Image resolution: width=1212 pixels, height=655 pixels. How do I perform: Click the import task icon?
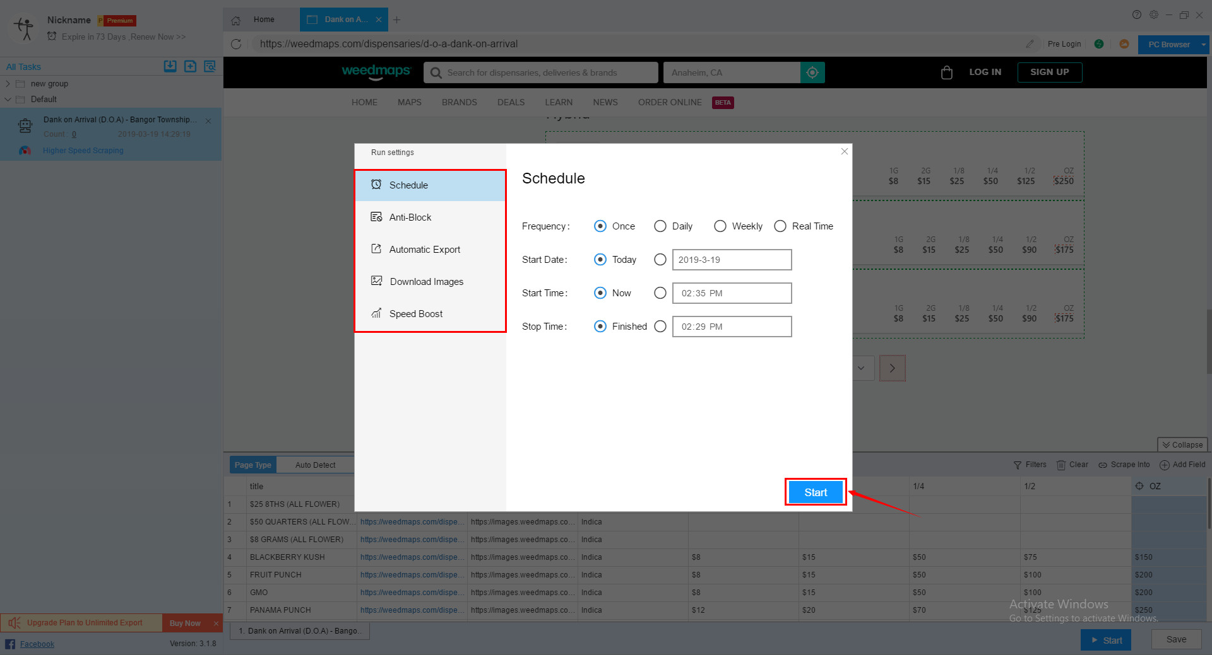170,66
